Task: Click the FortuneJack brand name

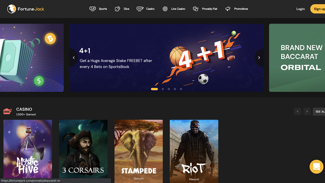Action: pos(31,9)
